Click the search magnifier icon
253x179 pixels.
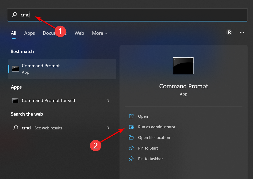pyautogui.click(x=14, y=15)
